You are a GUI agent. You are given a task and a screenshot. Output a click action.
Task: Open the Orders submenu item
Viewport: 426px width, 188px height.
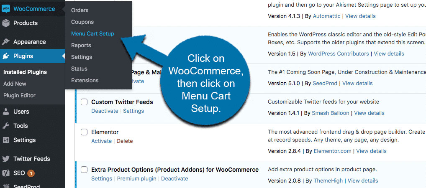point(80,10)
